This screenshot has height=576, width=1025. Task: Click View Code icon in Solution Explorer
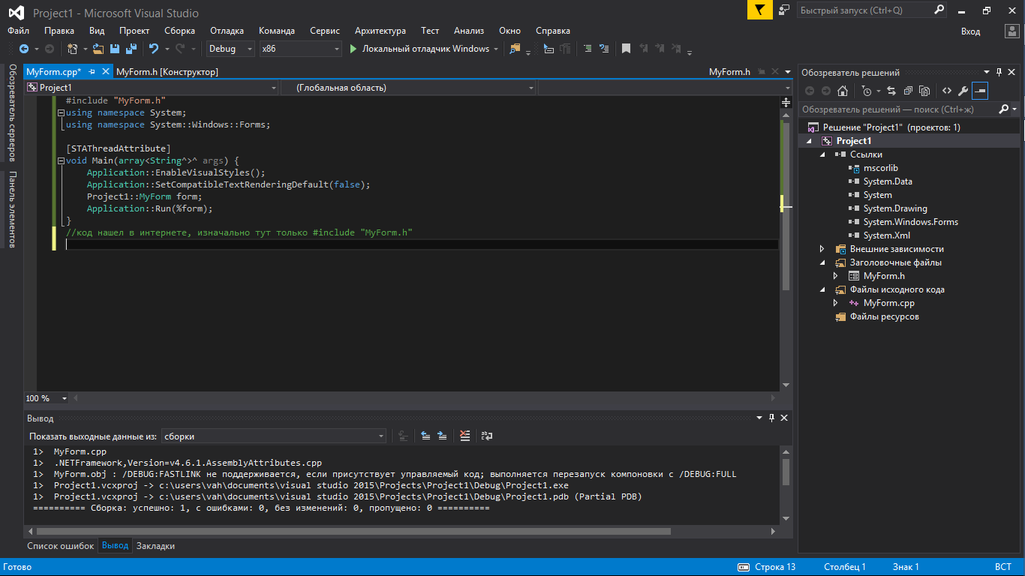[x=947, y=91]
